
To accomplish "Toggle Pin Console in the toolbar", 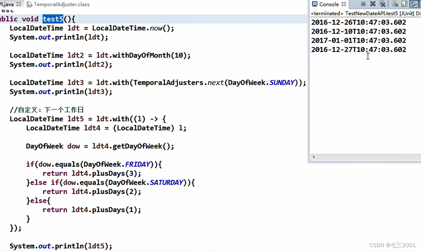I will coord(420,4).
